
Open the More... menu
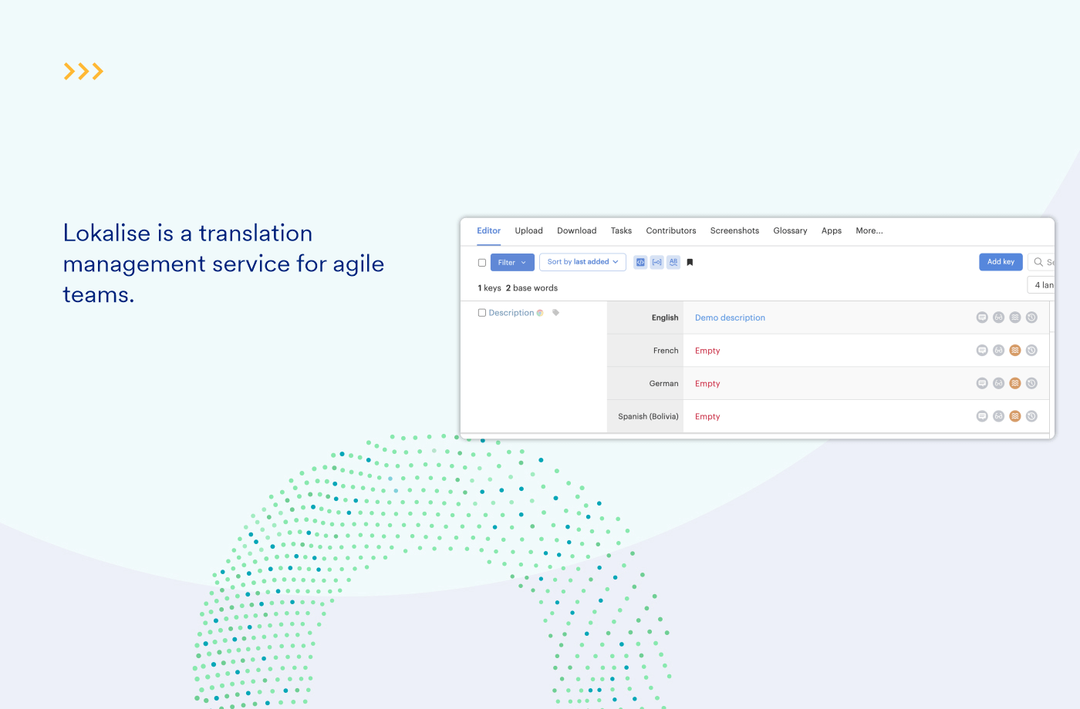tap(869, 230)
